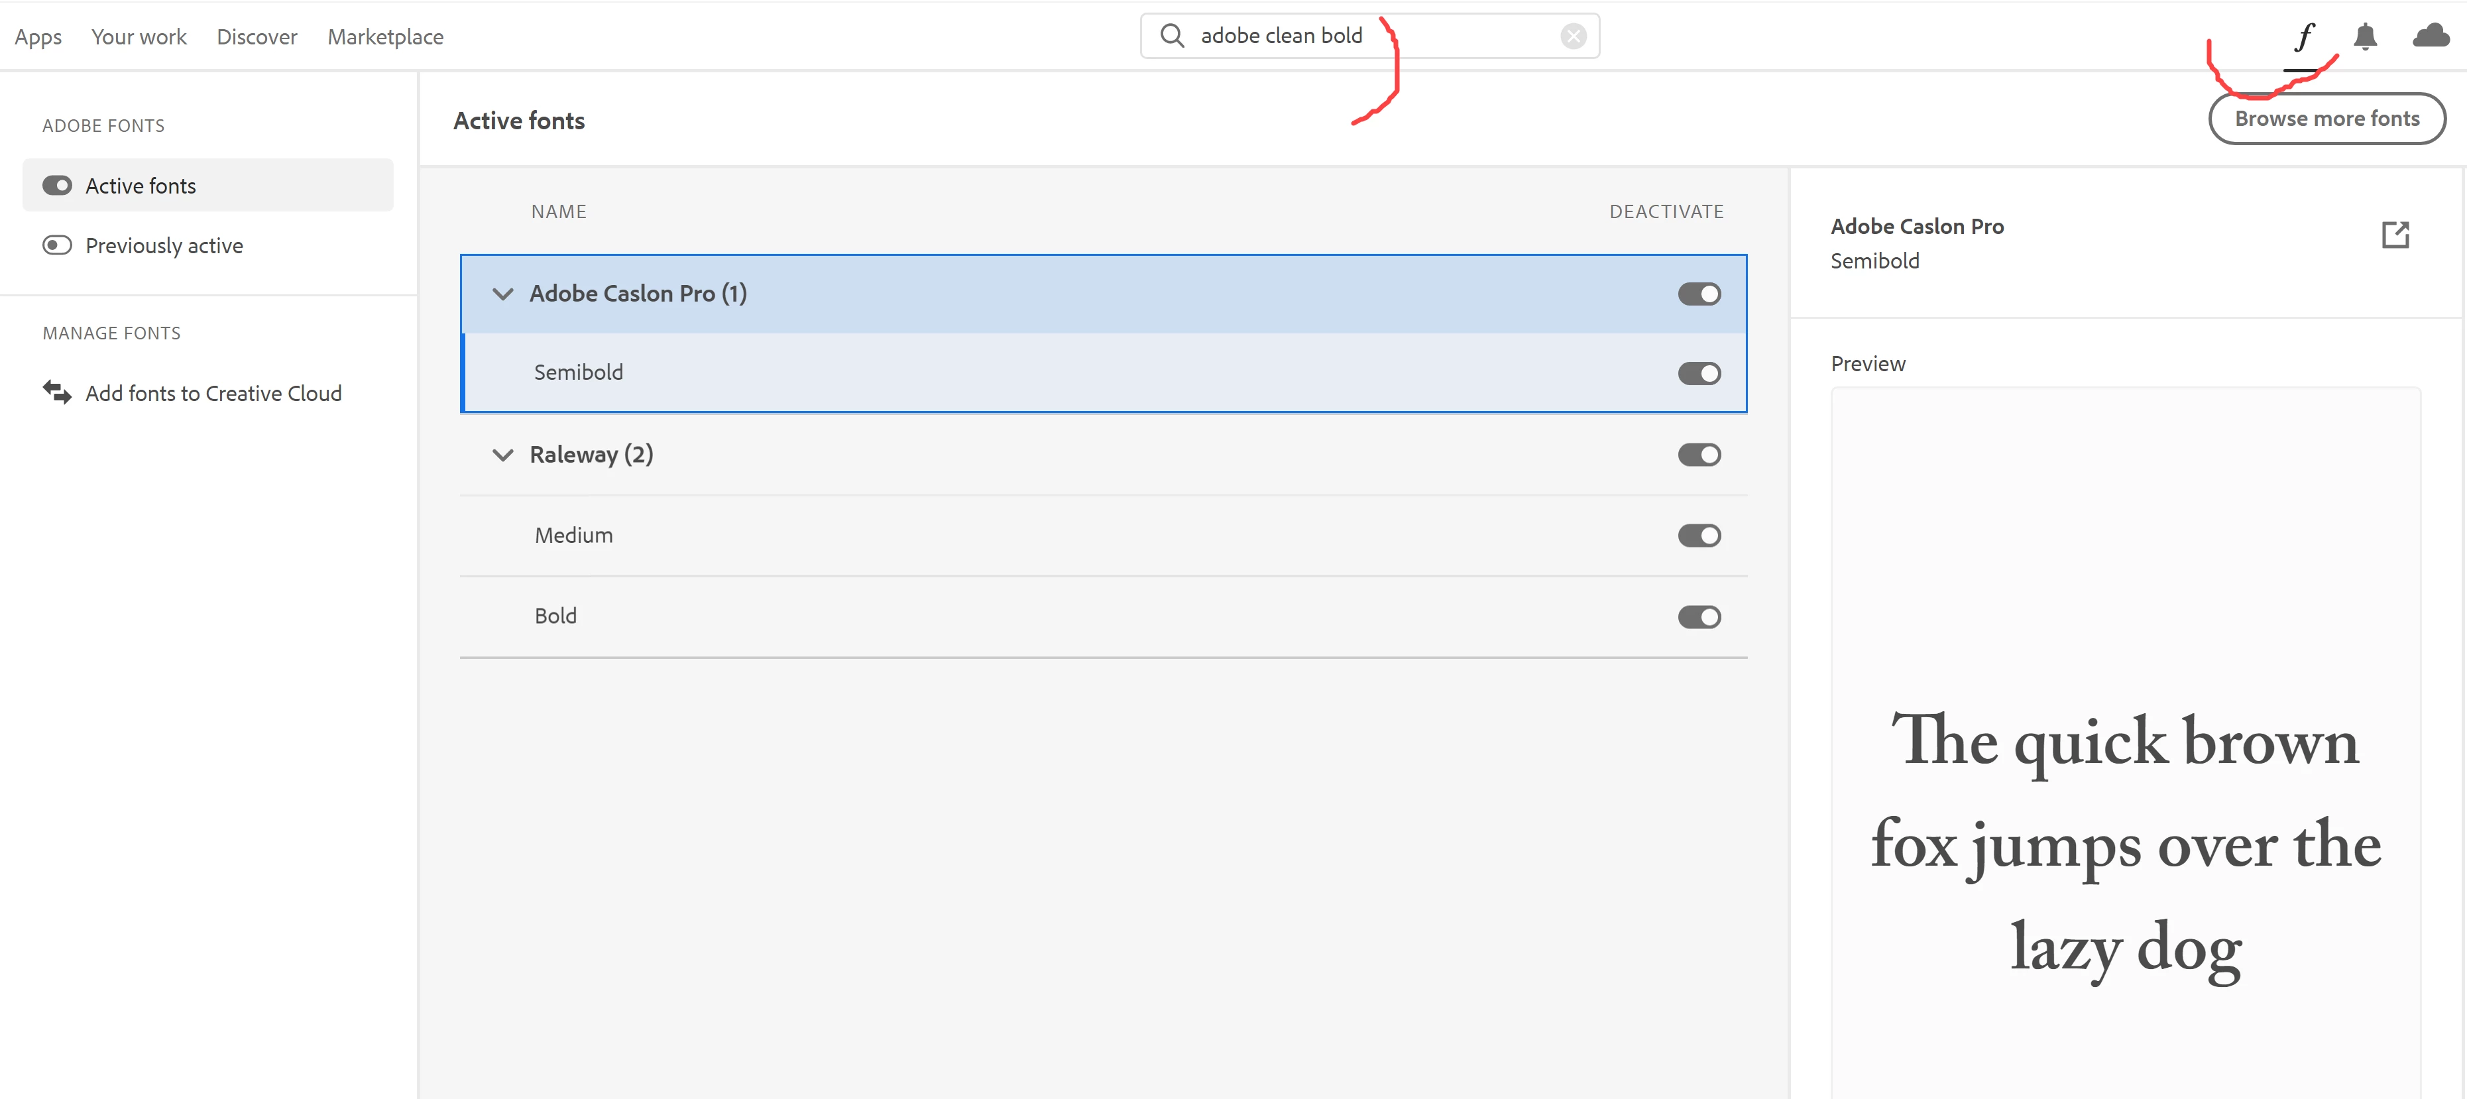Go to the Discover tab
Screen dimensions: 2467x1099
pos(257,37)
